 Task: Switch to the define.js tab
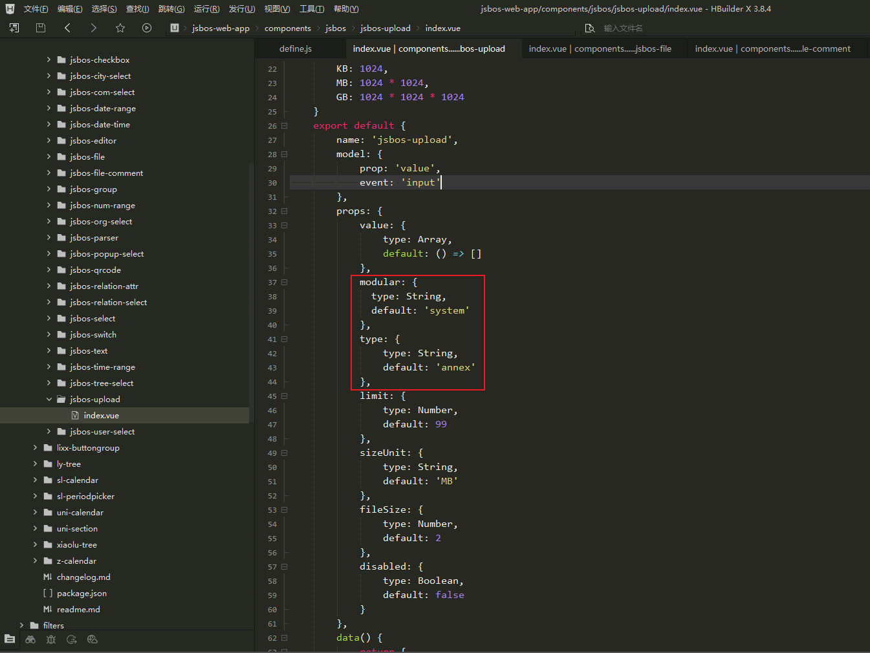(x=296, y=48)
